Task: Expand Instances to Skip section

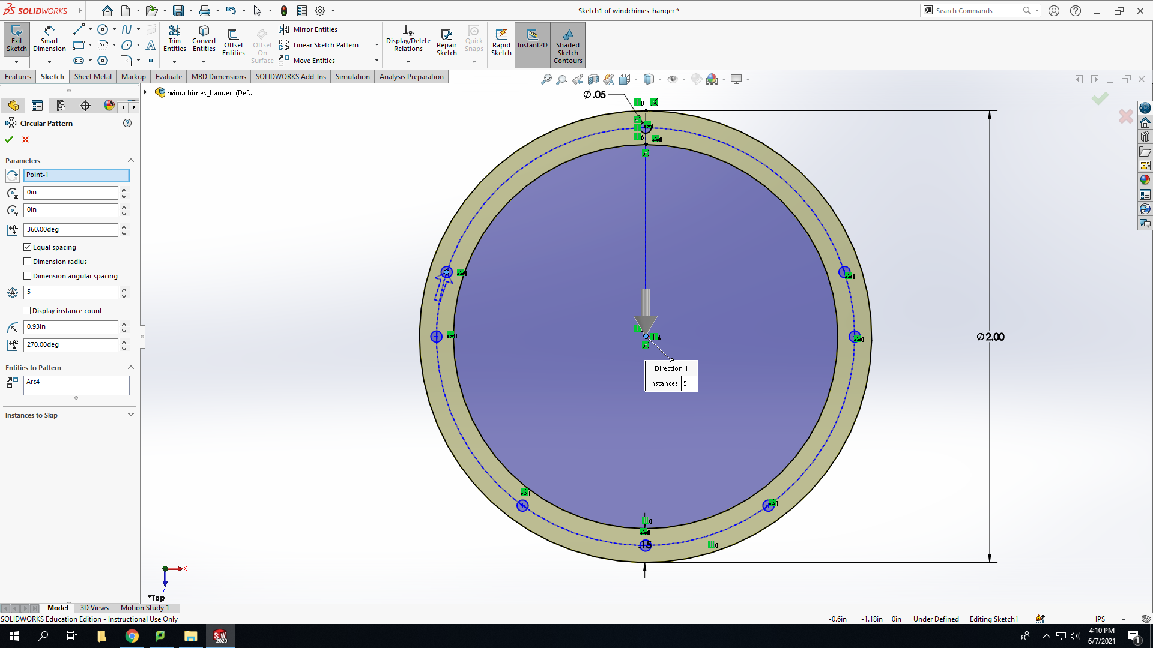Action: pos(130,415)
